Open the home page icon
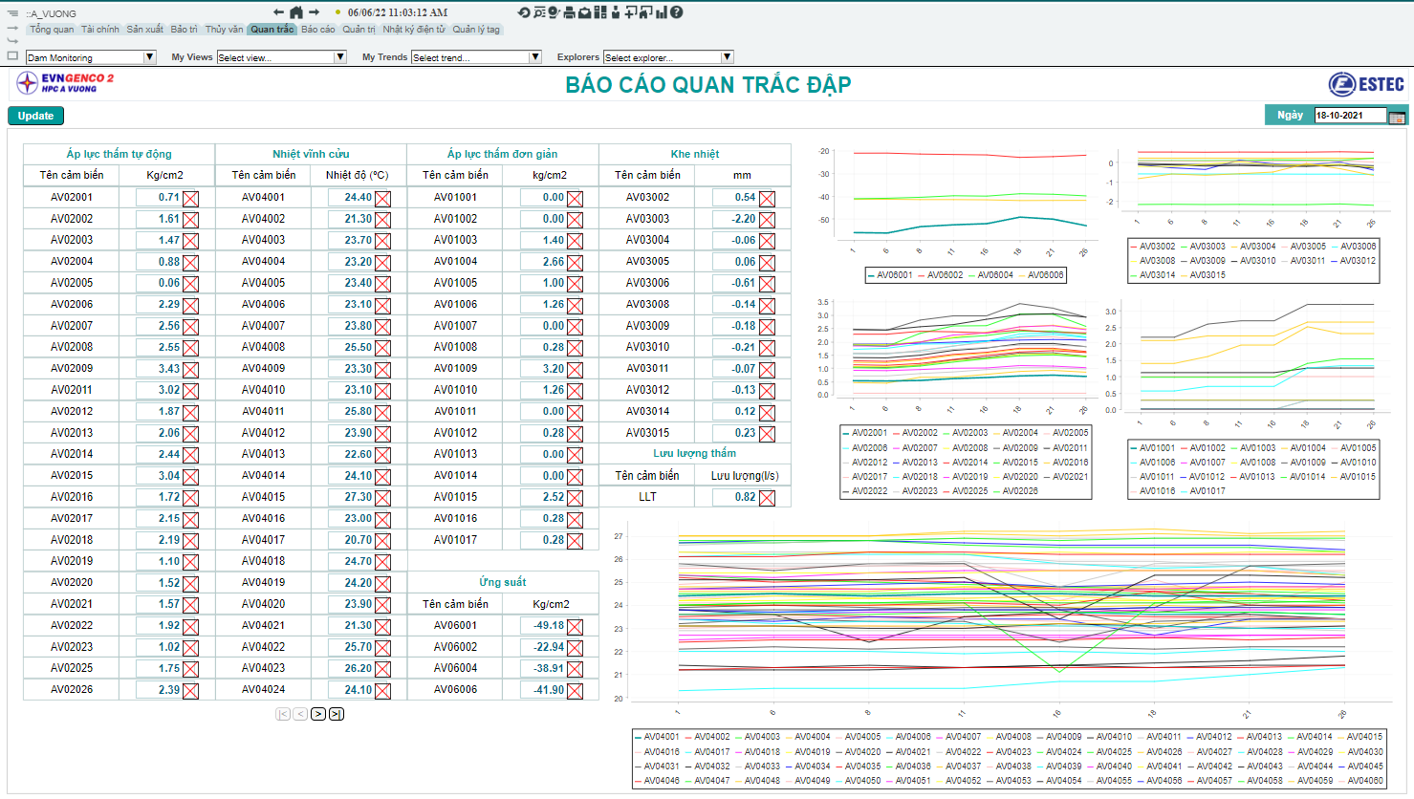This screenshot has height=799, width=1414. (296, 12)
